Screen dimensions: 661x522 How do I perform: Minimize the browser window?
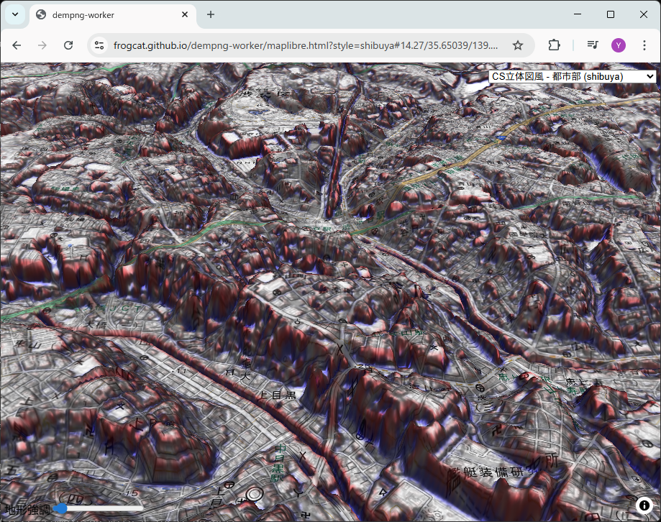(x=578, y=14)
